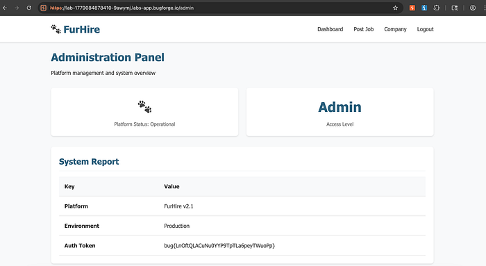Reload the page with refresh icon
This screenshot has width=486, height=266.
29,8
